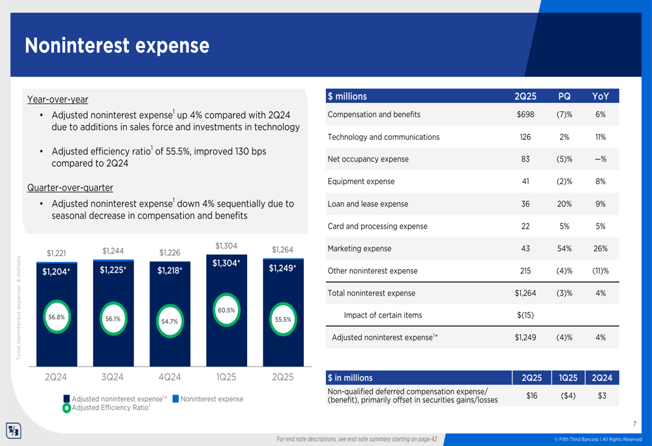Click the 4Q24 efficiency ratio circle 54.7%
The image size is (652, 446).
pyautogui.click(x=170, y=321)
